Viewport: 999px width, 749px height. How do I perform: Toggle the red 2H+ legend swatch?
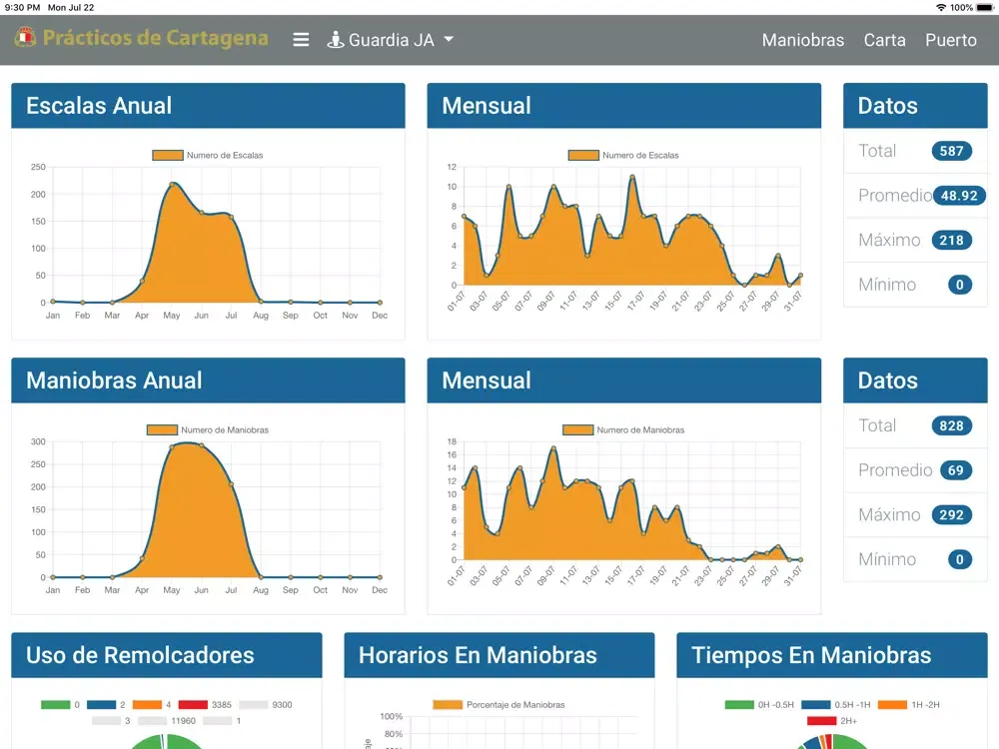pos(822,721)
